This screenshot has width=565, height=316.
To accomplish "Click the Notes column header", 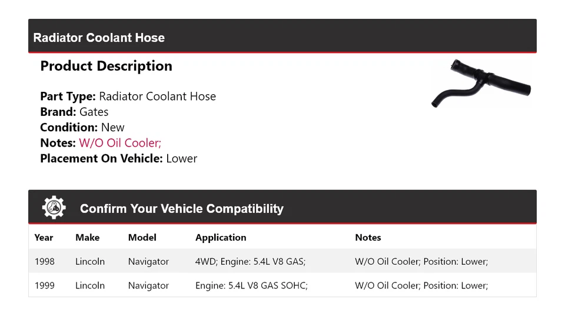I will (x=368, y=238).
